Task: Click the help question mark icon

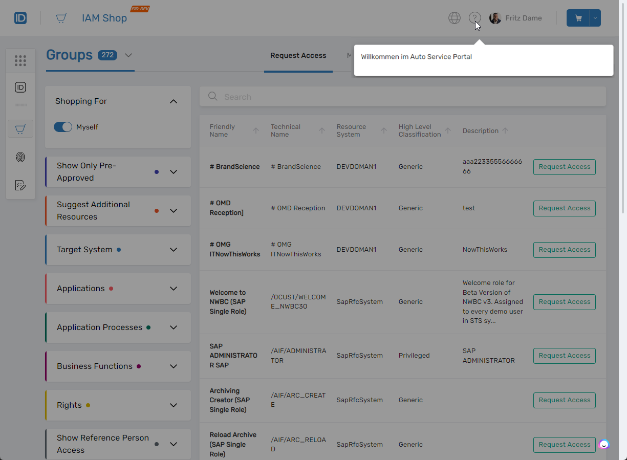Action: coord(474,18)
